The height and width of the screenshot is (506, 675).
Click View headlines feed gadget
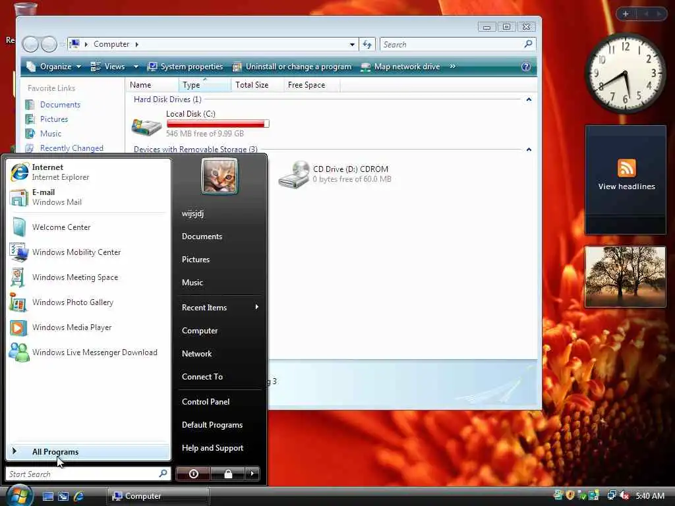click(x=626, y=180)
